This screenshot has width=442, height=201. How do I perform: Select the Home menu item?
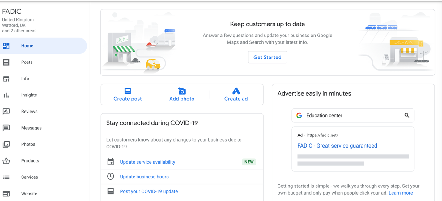[27, 46]
